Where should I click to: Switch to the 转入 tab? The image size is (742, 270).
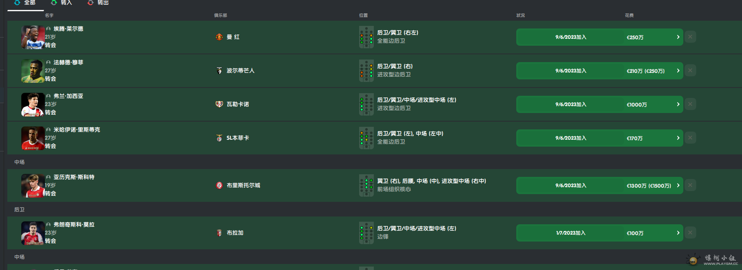point(62,3)
